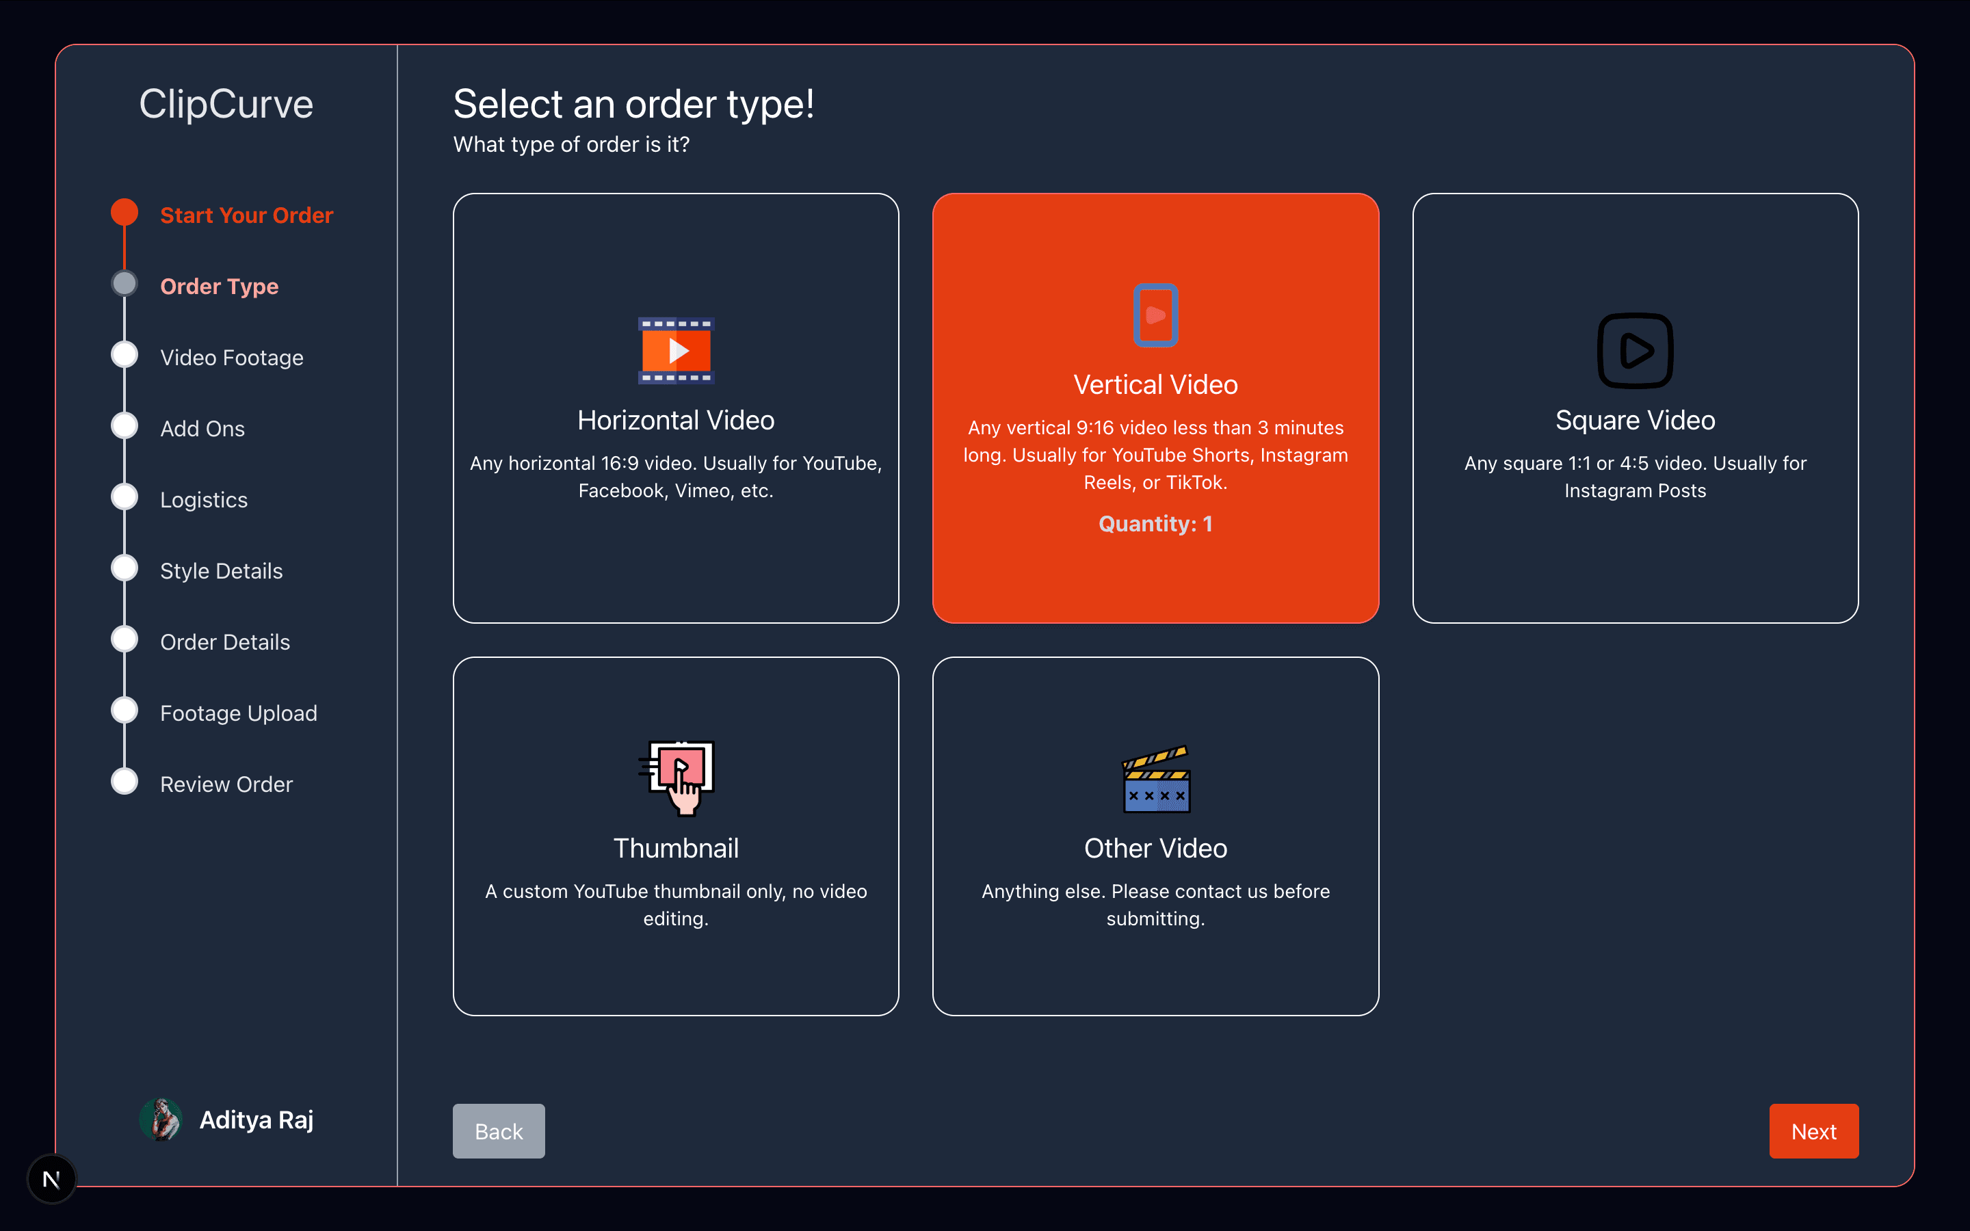
Task: Click the Quantity: 1 label
Action: tap(1155, 523)
